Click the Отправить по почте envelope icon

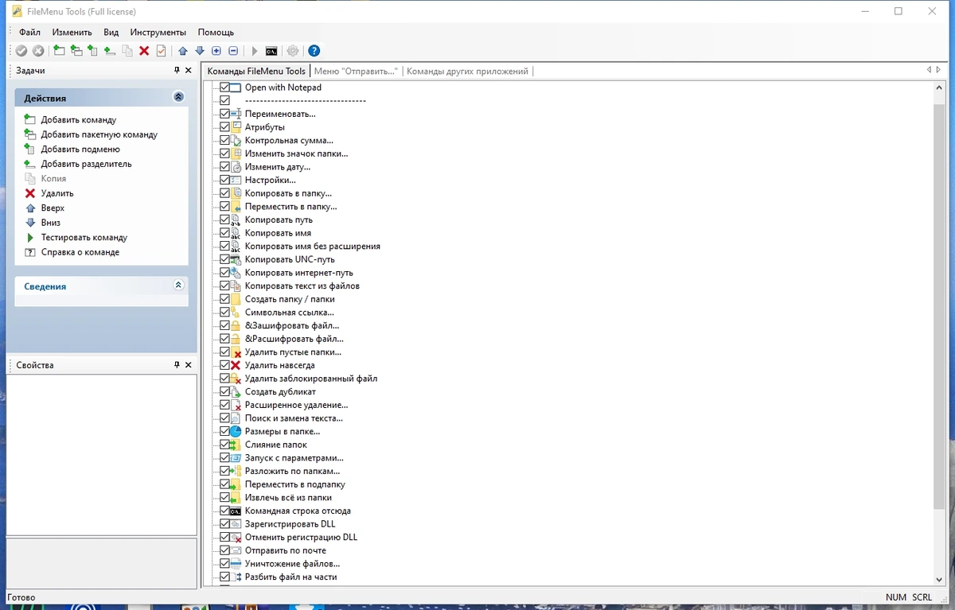point(236,550)
